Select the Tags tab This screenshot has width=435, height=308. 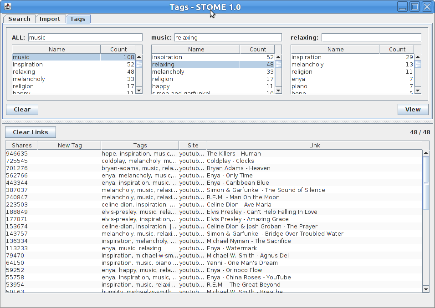77,19
